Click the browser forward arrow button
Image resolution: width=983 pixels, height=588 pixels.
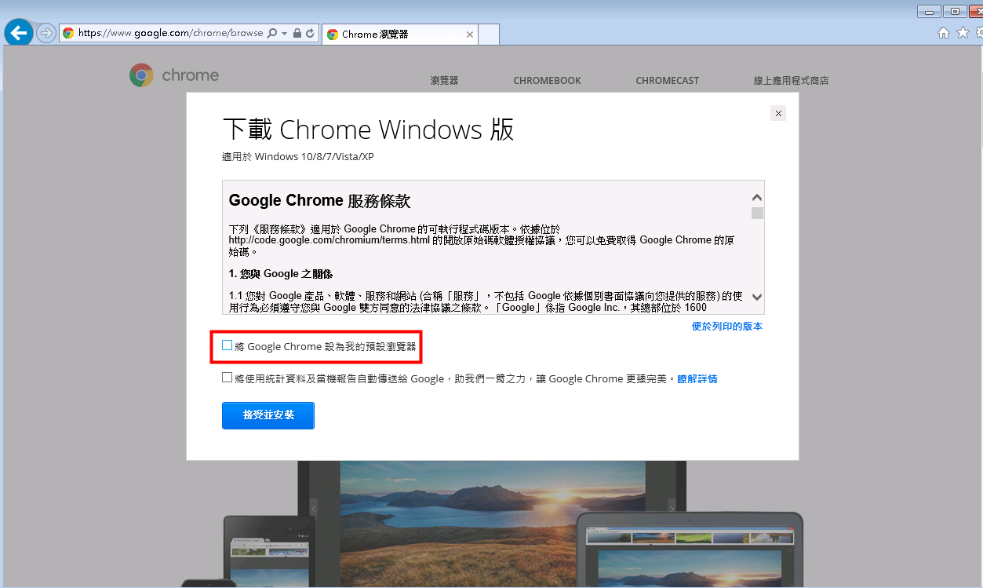[46, 33]
